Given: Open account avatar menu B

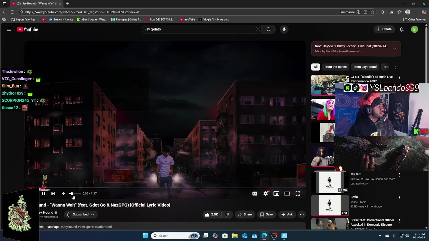Looking at the screenshot, I should click(415, 29).
